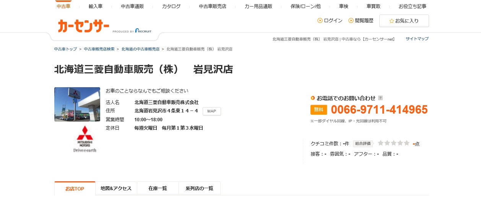The width and height of the screenshot is (481, 200).
Task: Click the fifth gray rating star
Action: (x=406, y=143)
